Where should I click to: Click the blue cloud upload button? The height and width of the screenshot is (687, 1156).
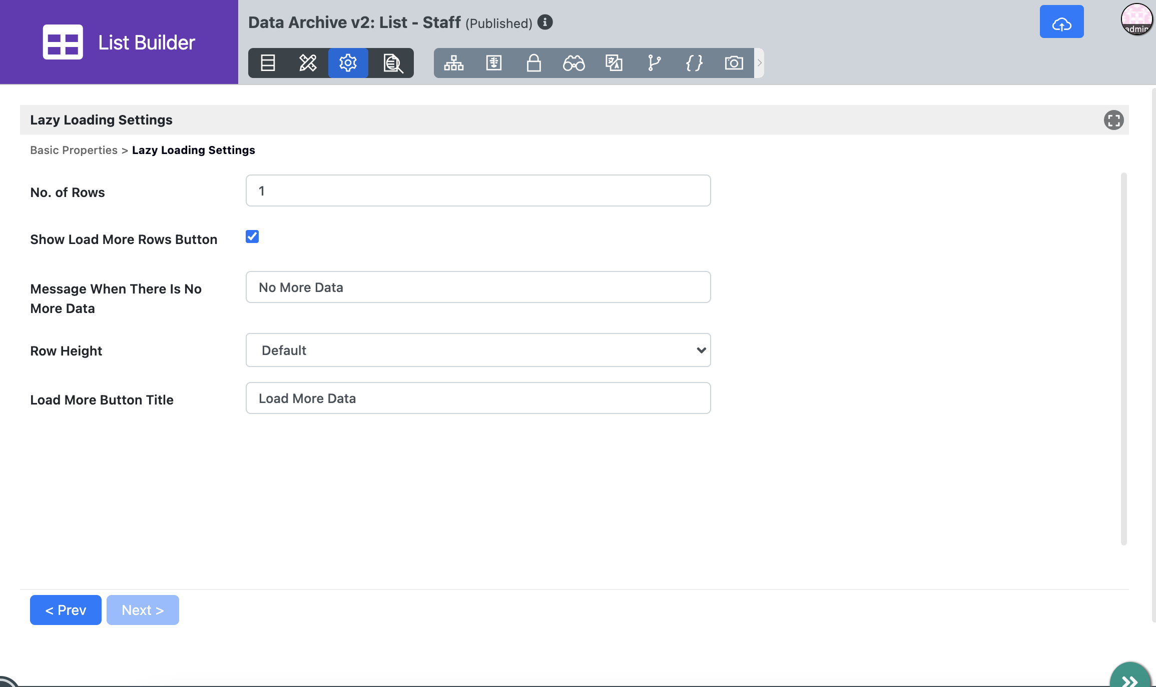(x=1061, y=22)
